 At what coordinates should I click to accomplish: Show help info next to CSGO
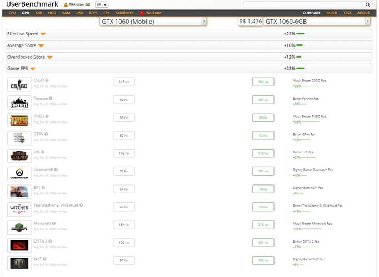47,80
